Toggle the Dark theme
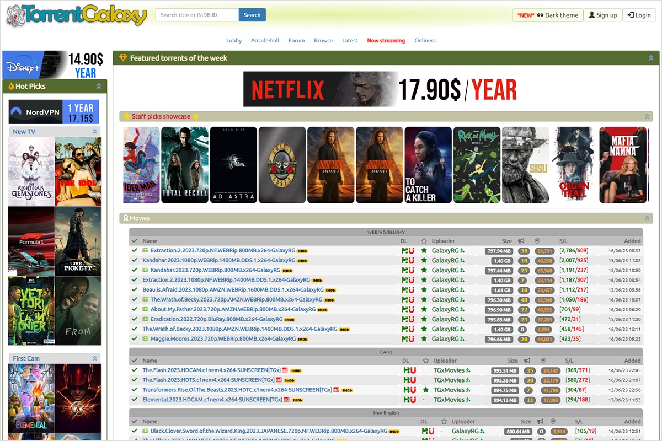662x441 pixels. point(547,15)
